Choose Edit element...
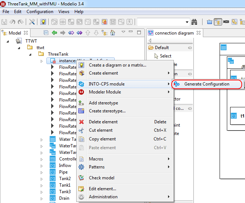245x203 pixels. (125, 189)
